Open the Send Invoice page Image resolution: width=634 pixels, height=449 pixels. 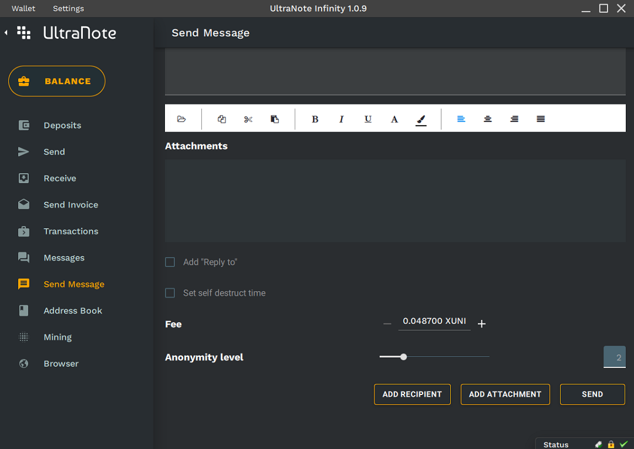[x=71, y=204]
